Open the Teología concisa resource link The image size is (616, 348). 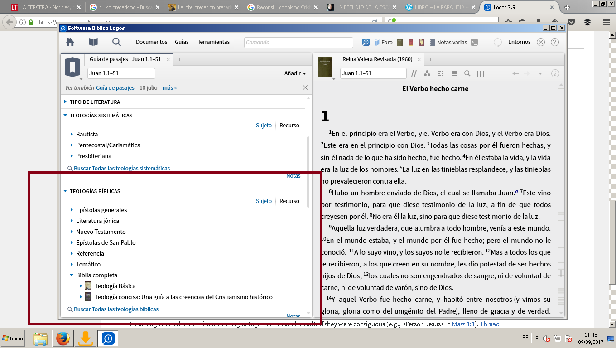tap(183, 297)
